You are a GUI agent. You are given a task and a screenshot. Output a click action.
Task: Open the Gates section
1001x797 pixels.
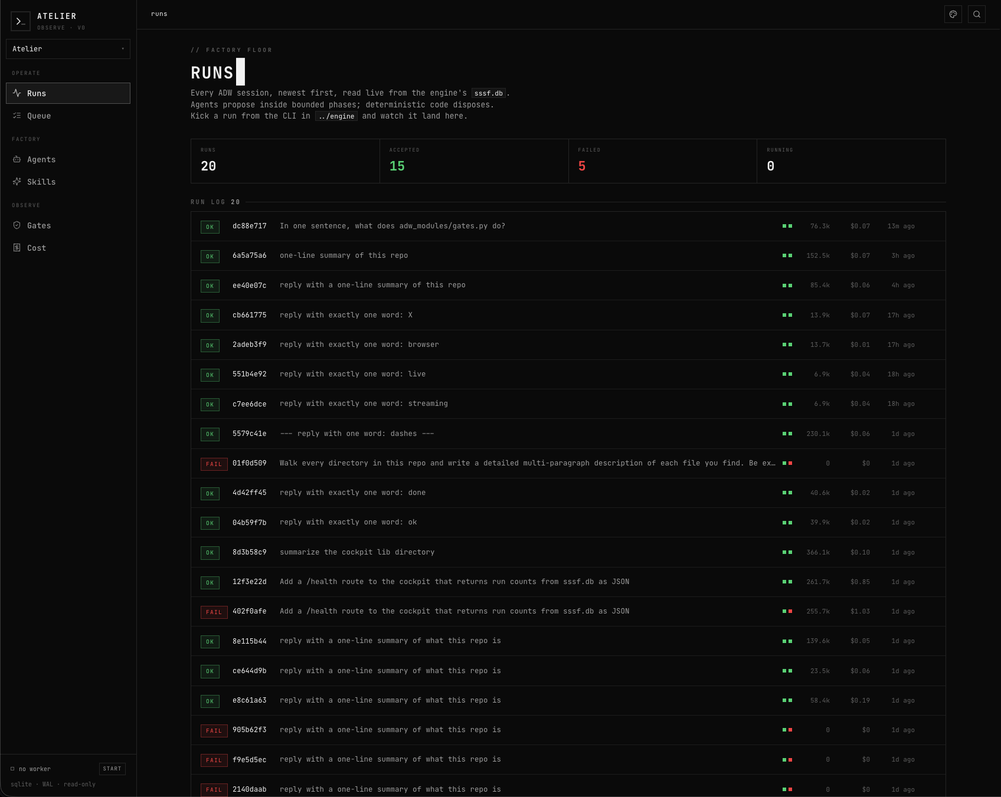pos(68,225)
